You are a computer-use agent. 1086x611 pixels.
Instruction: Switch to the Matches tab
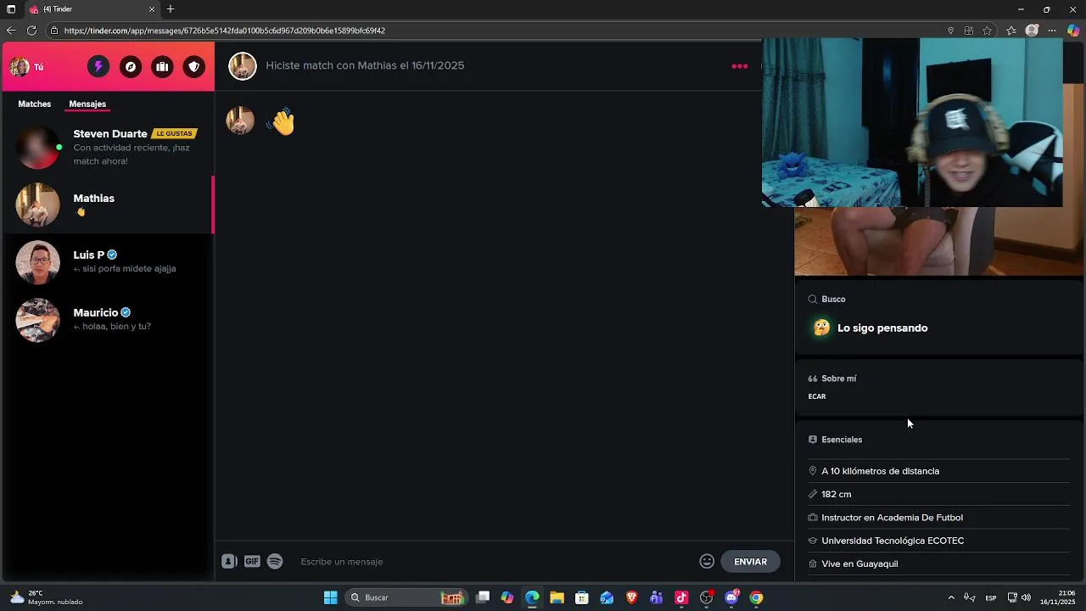(x=35, y=104)
